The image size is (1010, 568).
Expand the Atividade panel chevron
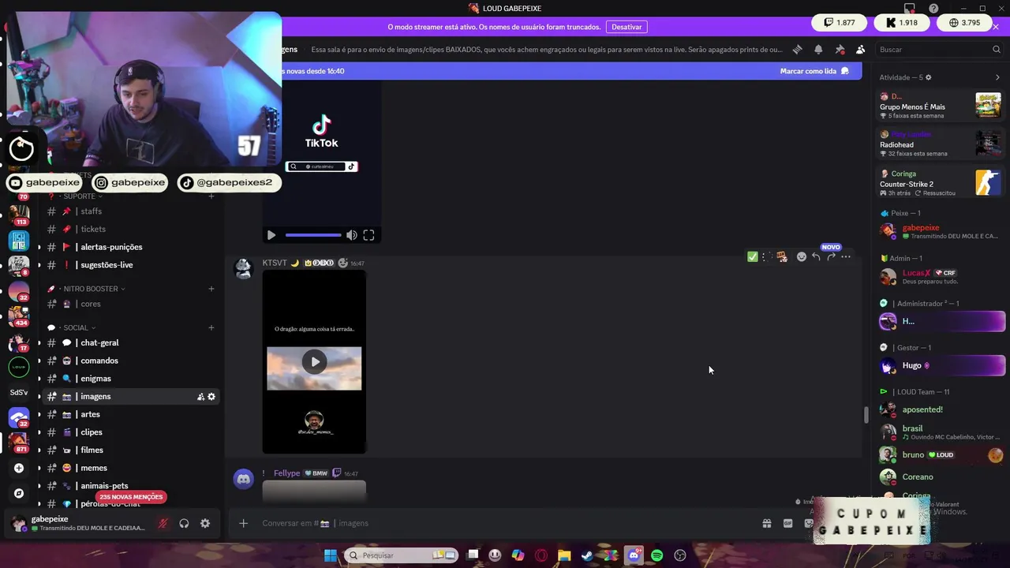(997, 77)
